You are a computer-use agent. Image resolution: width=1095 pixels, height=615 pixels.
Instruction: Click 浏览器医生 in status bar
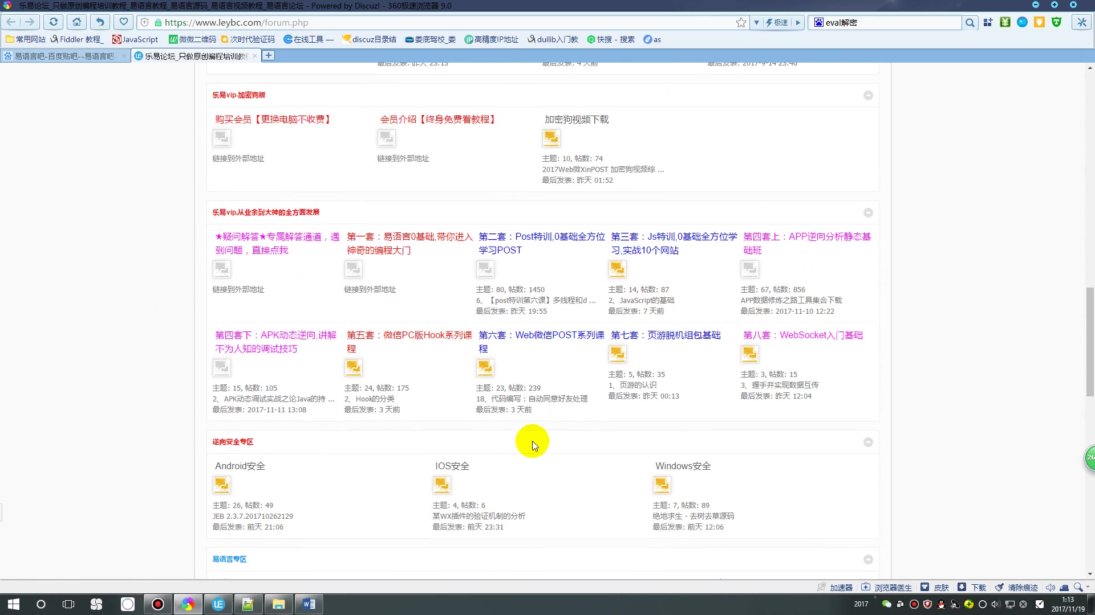887,587
